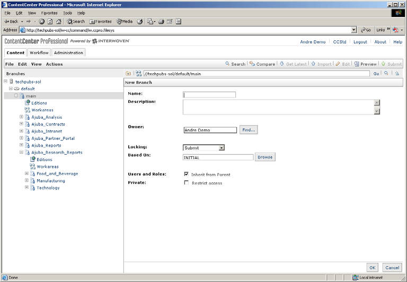Click Ajuba_Analysis branch icon
407x282 pixels.
coord(27,117)
